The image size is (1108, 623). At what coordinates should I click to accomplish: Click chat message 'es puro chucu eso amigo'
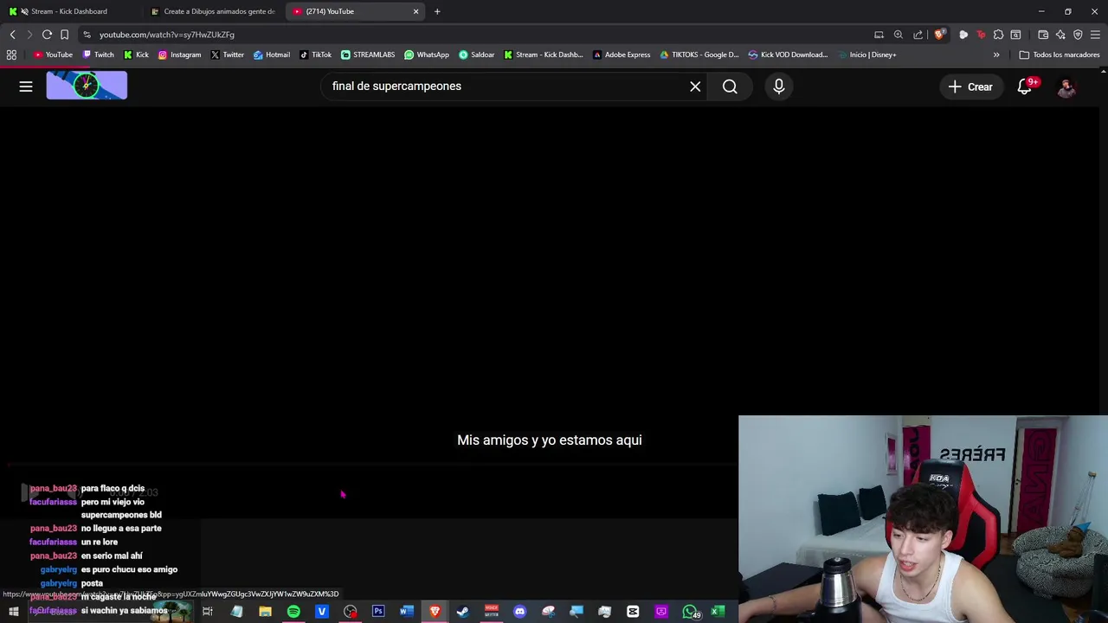click(x=129, y=569)
